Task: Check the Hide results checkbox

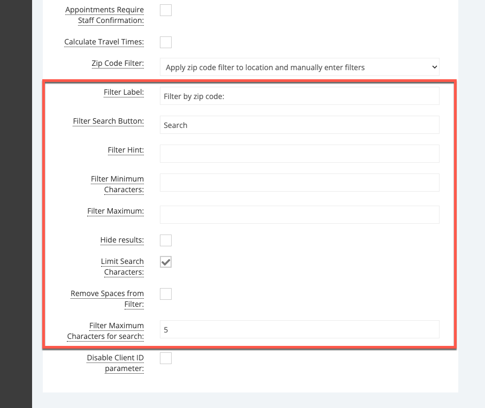Action: coord(166,240)
